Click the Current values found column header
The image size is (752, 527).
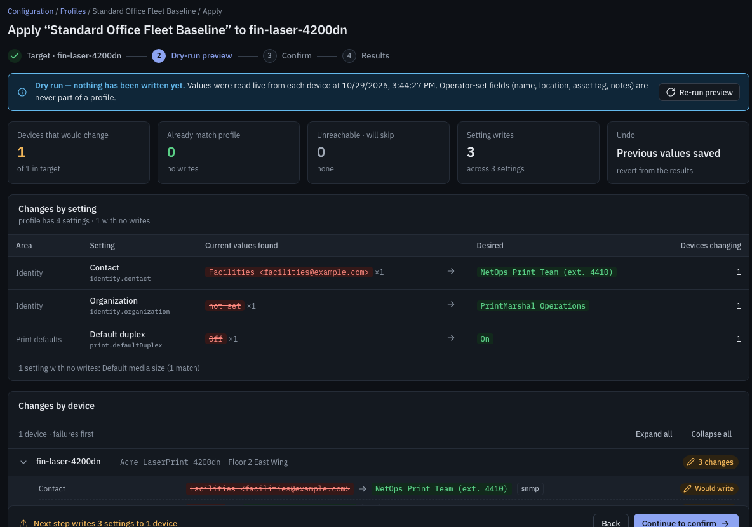[x=241, y=246]
